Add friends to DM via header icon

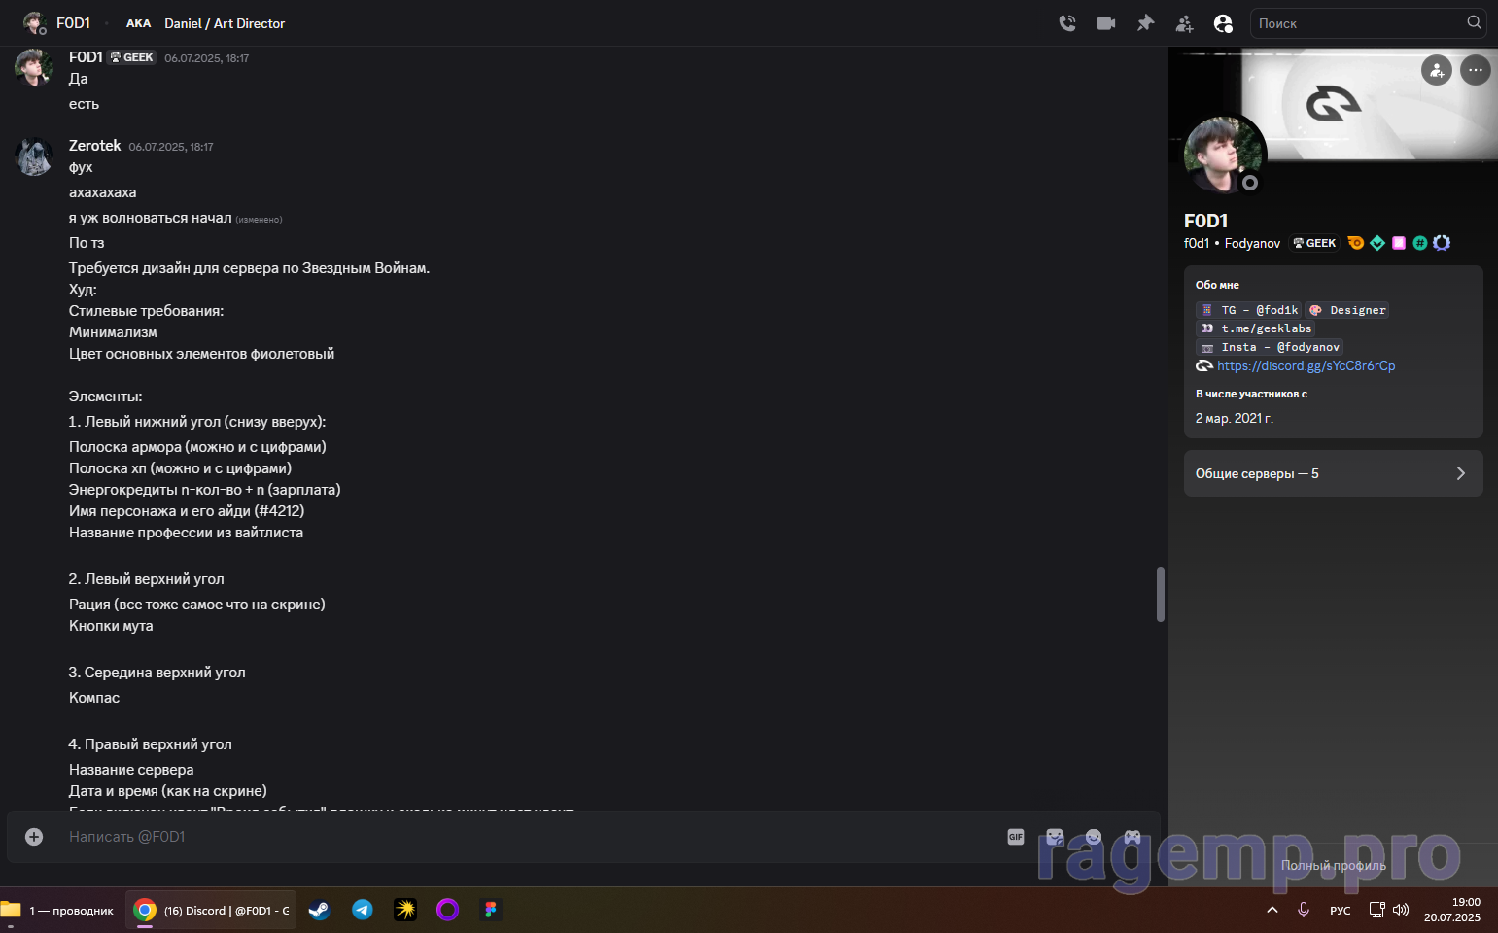click(1184, 23)
